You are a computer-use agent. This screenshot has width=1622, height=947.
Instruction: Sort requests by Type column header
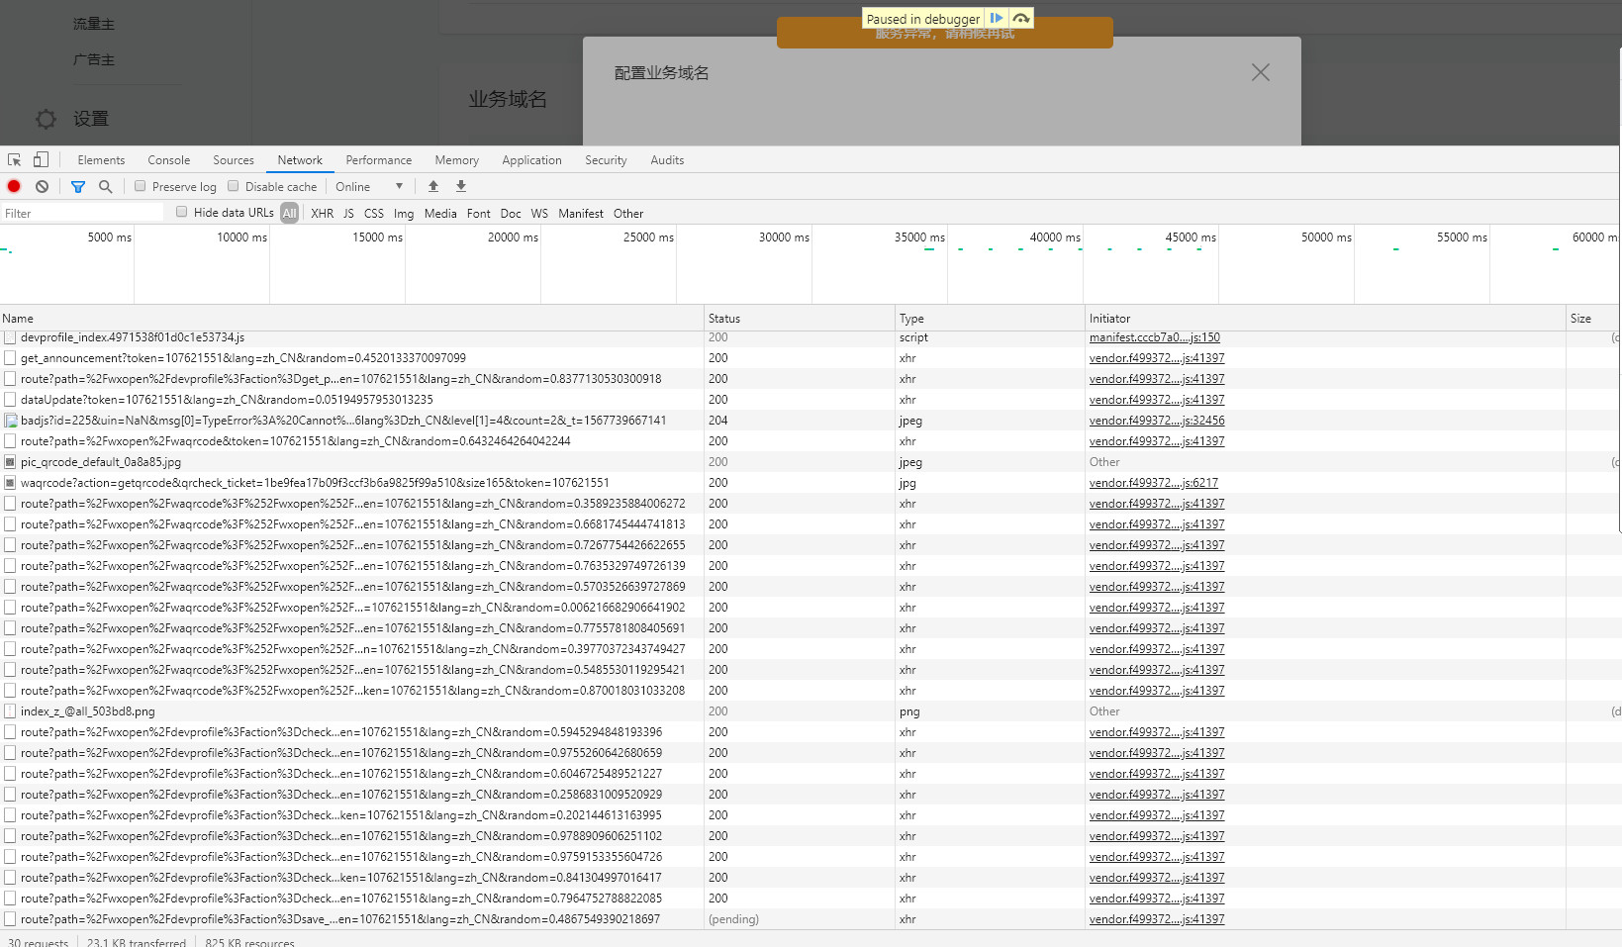pos(990,319)
